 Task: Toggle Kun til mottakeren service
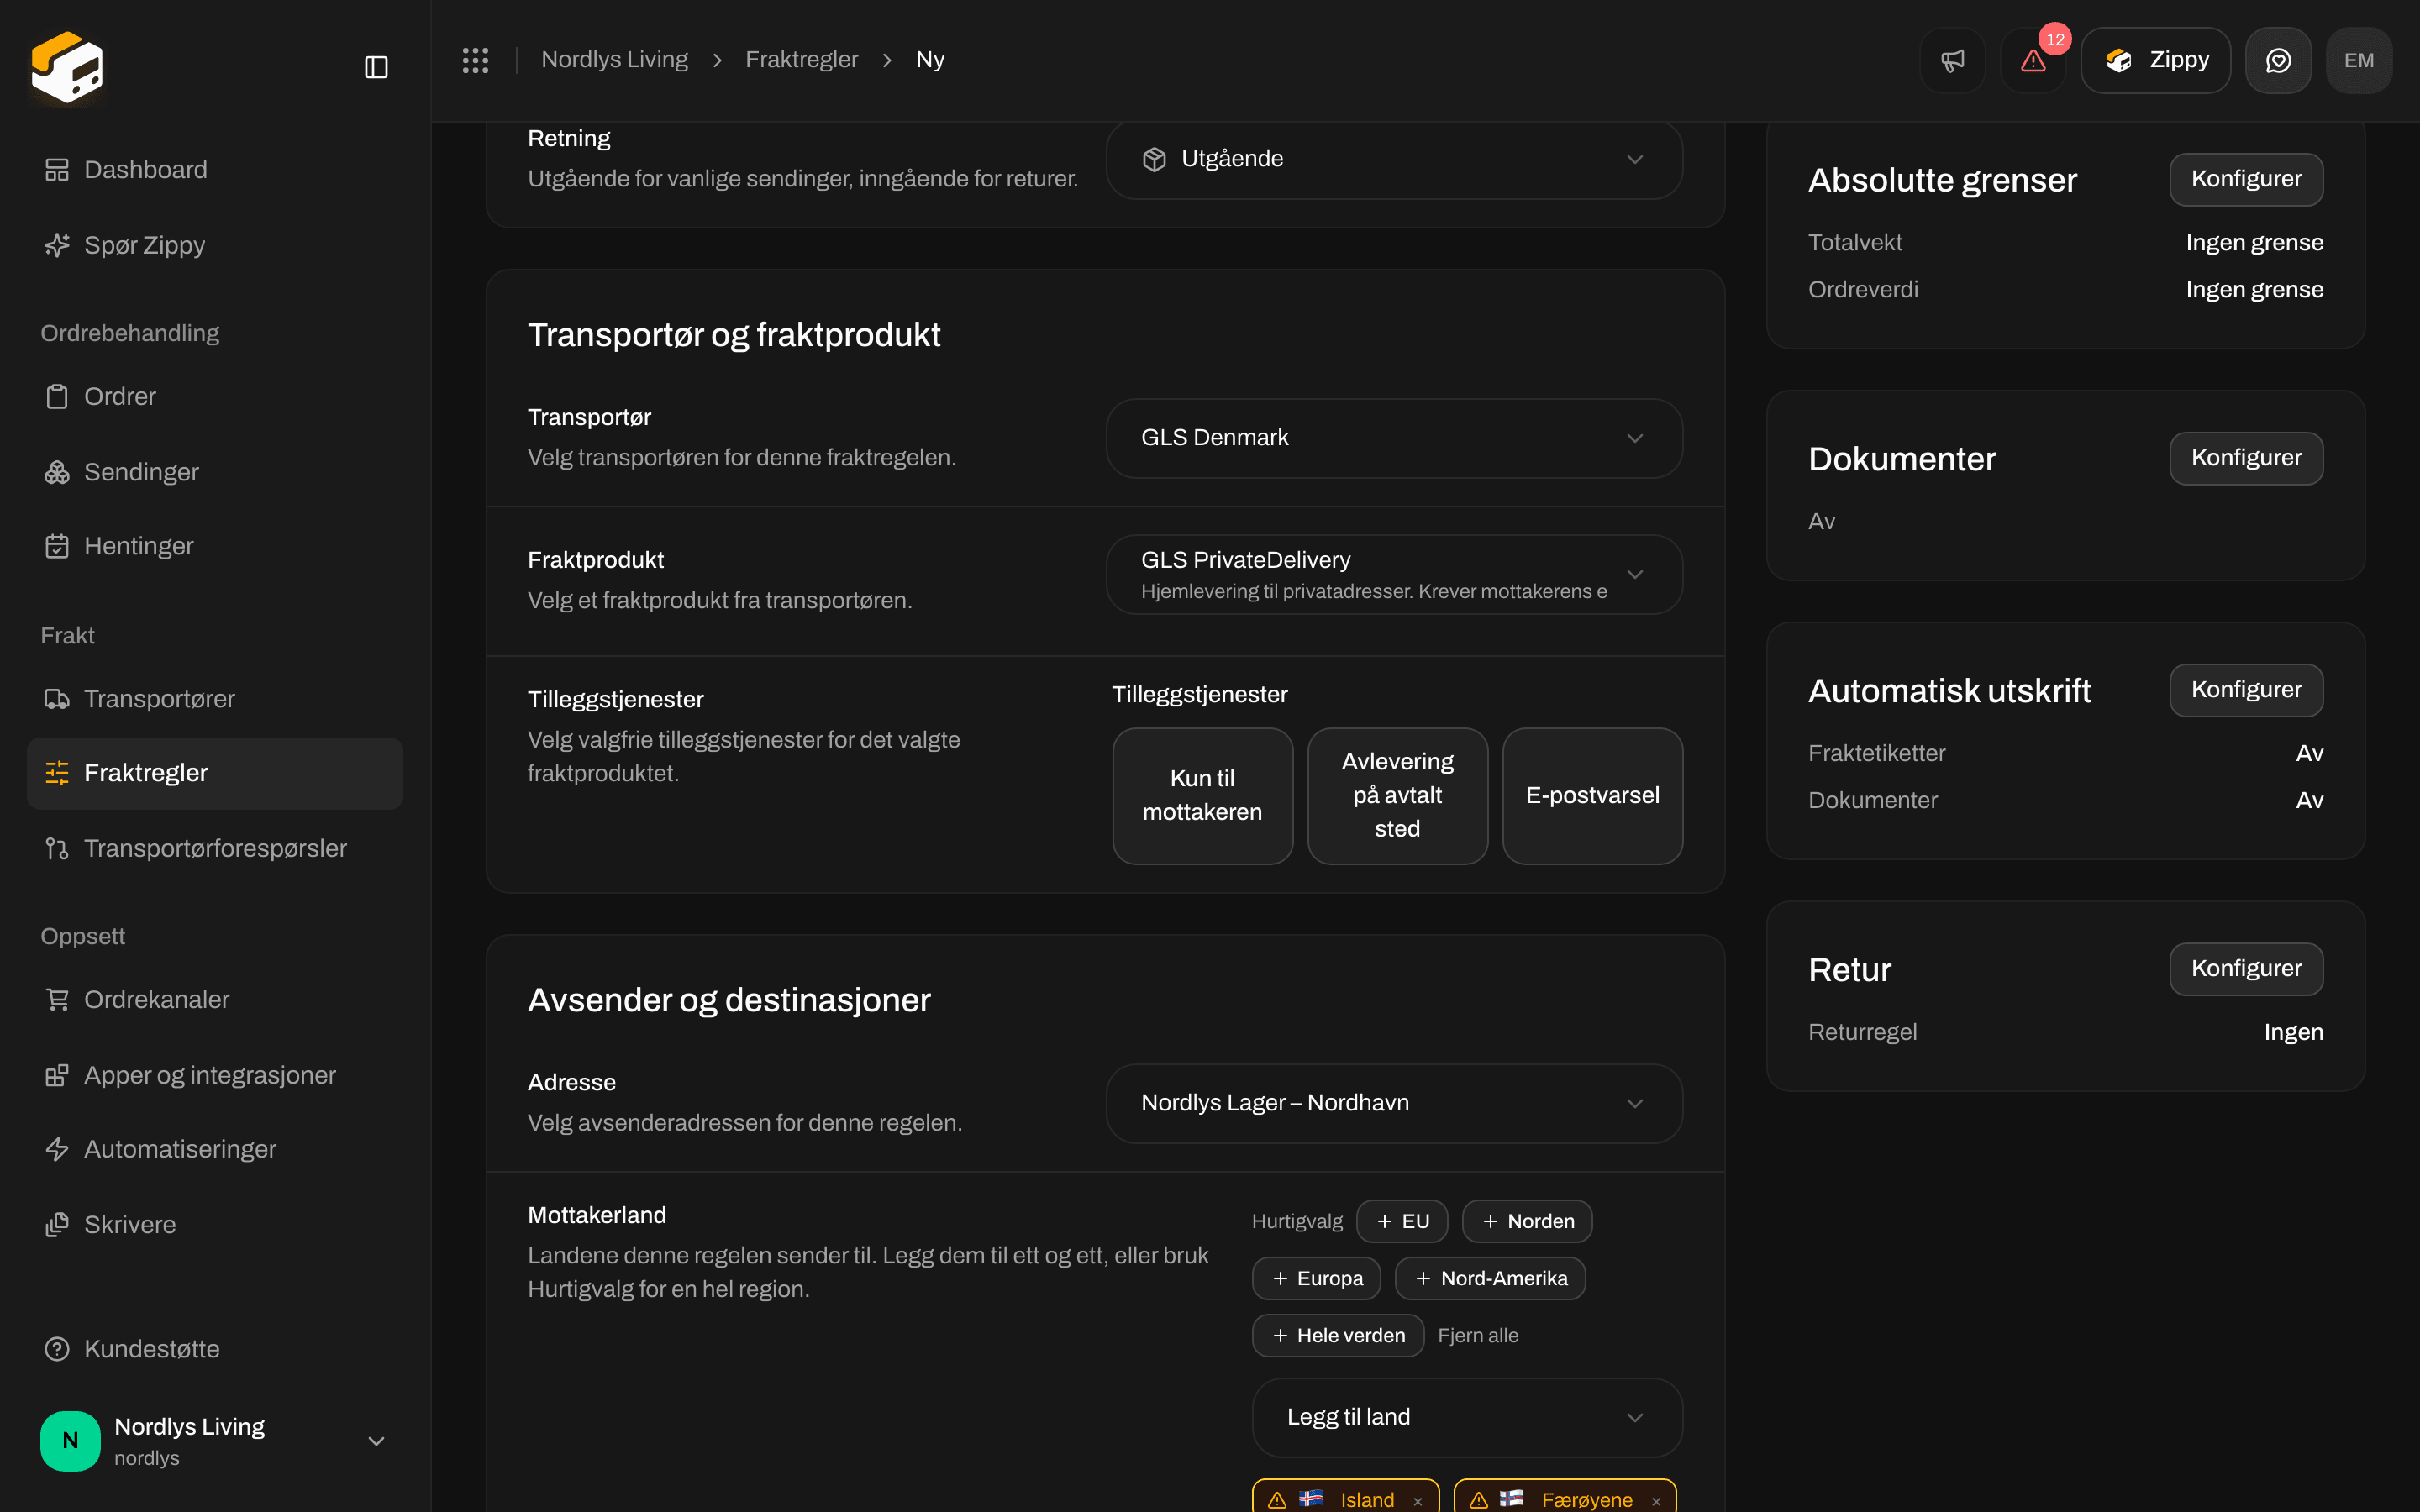click(1202, 796)
